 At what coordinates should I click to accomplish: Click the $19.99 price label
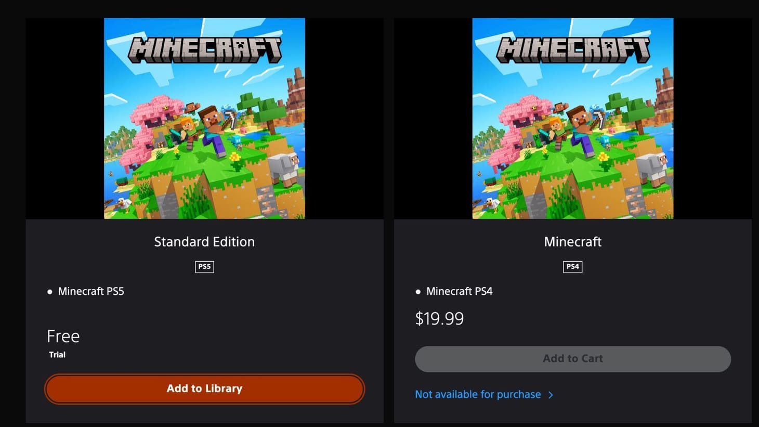(439, 318)
